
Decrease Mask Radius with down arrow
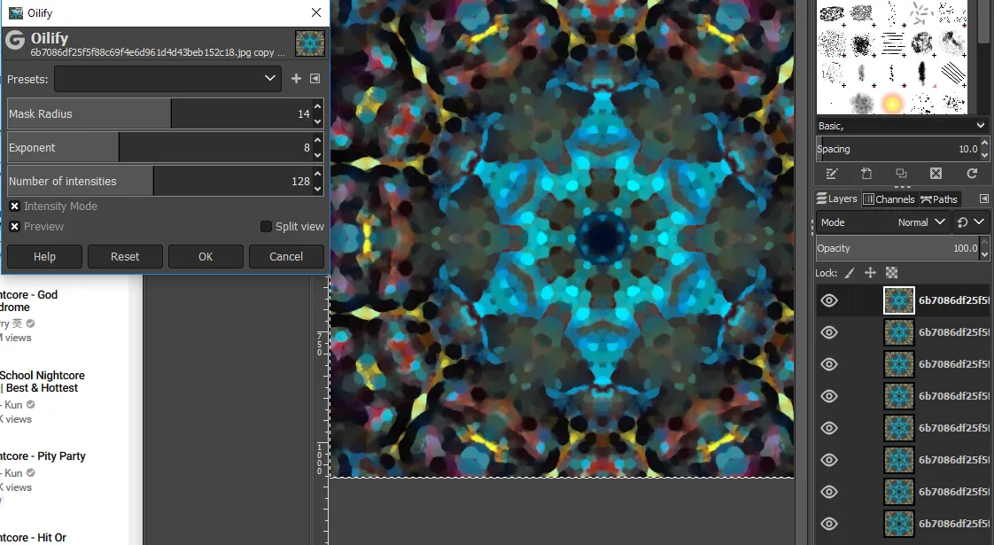pyautogui.click(x=317, y=121)
